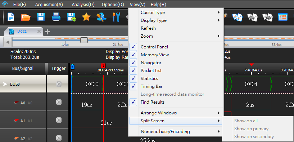Click the 0101 binary data icon
294x142 pixels.
point(283,17)
